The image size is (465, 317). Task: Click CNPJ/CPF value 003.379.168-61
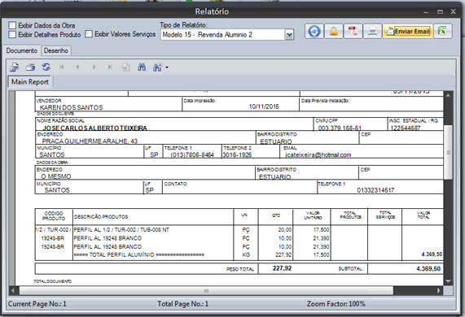click(340, 128)
